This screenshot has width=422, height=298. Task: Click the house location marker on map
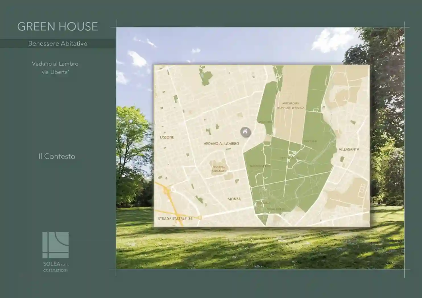tap(245, 132)
